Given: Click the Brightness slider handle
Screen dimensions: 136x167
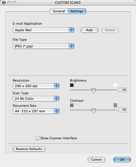Looking at the screenshot, I should tap(94, 91).
